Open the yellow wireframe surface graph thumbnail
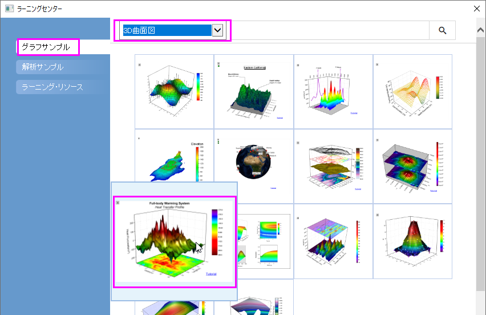486x315 pixels. (412, 91)
